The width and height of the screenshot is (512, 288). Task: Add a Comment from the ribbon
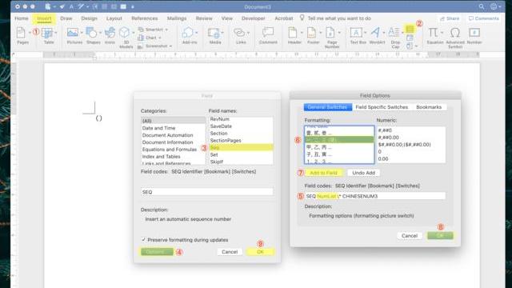pyautogui.click(x=268, y=35)
